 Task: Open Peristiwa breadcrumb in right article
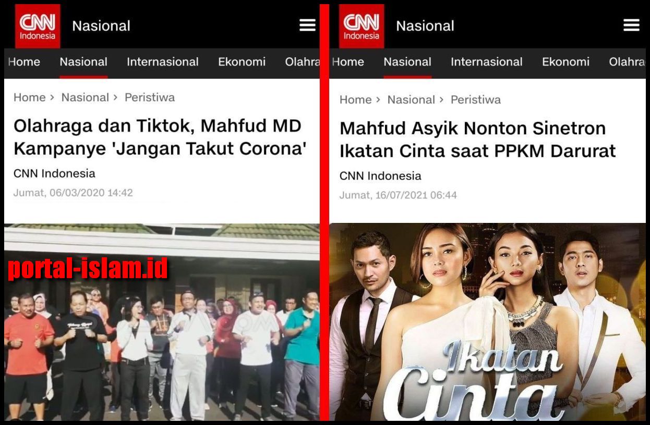pyautogui.click(x=476, y=99)
